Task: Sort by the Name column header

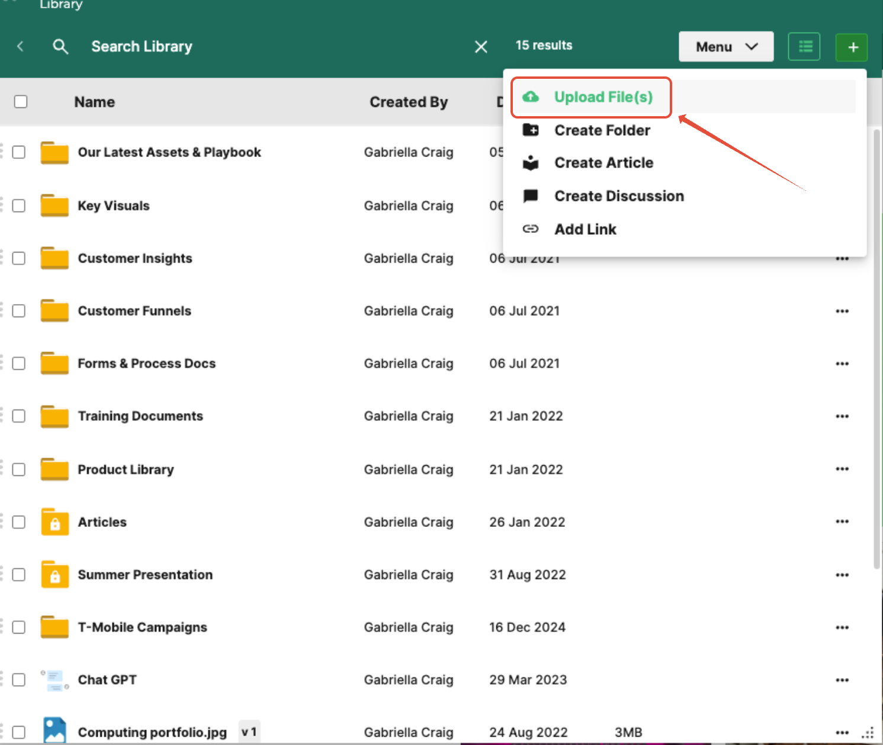Action: [95, 102]
